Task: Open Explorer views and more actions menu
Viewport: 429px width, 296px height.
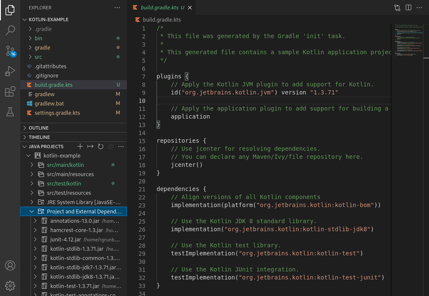Action: tap(117, 8)
